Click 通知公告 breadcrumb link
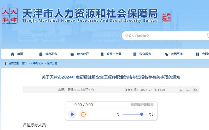 pos(52,63)
